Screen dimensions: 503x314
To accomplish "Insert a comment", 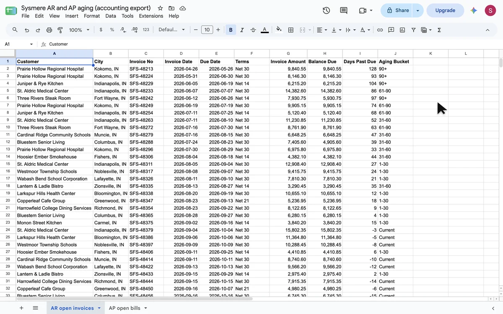I will click(x=391, y=30).
